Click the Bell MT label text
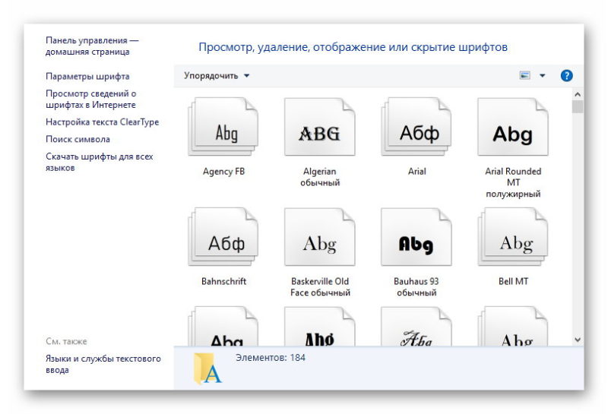This screenshot has height=414, width=608. pos(514,281)
